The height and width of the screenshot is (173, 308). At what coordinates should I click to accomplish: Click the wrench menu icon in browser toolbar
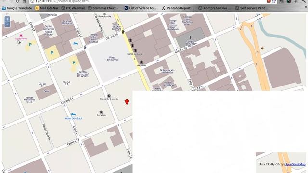[x=304, y=1]
